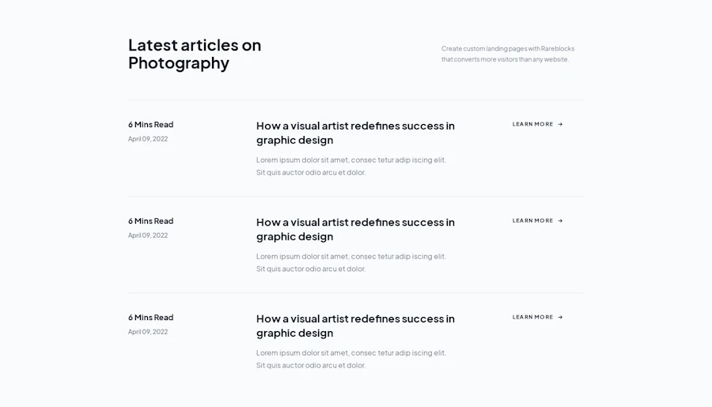This screenshot has width=712, height=407.
Task: Click '6 Mins Read' in the third article row
Action: [151, 318]
